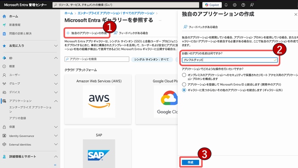Select register app with Microsoft Entra ID radio

click(x=184, y=84)
